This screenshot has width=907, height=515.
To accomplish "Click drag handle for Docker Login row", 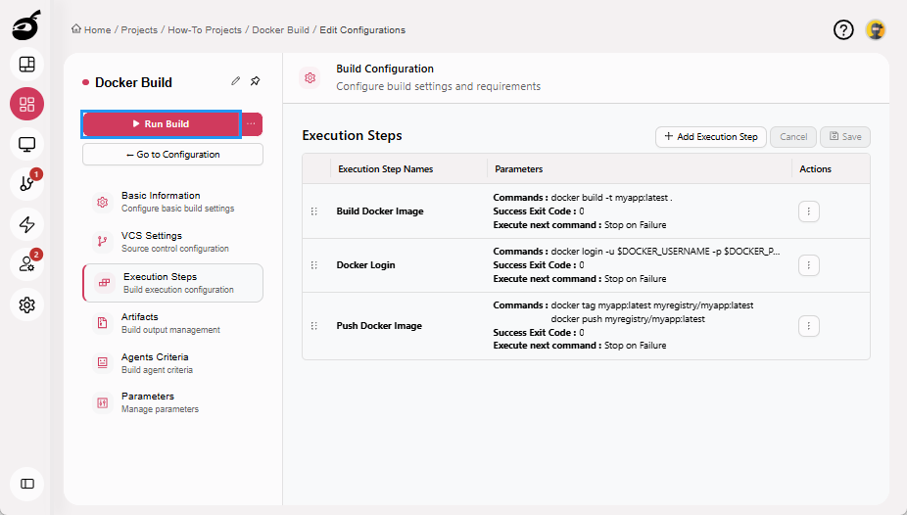I will [314, 264].
